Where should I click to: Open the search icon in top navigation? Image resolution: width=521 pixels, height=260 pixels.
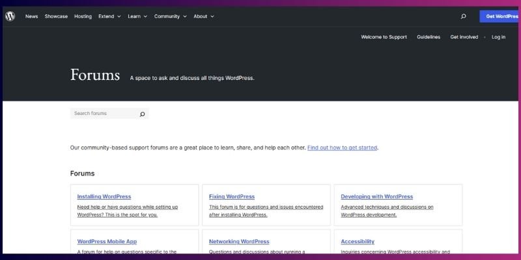[463, 16]
